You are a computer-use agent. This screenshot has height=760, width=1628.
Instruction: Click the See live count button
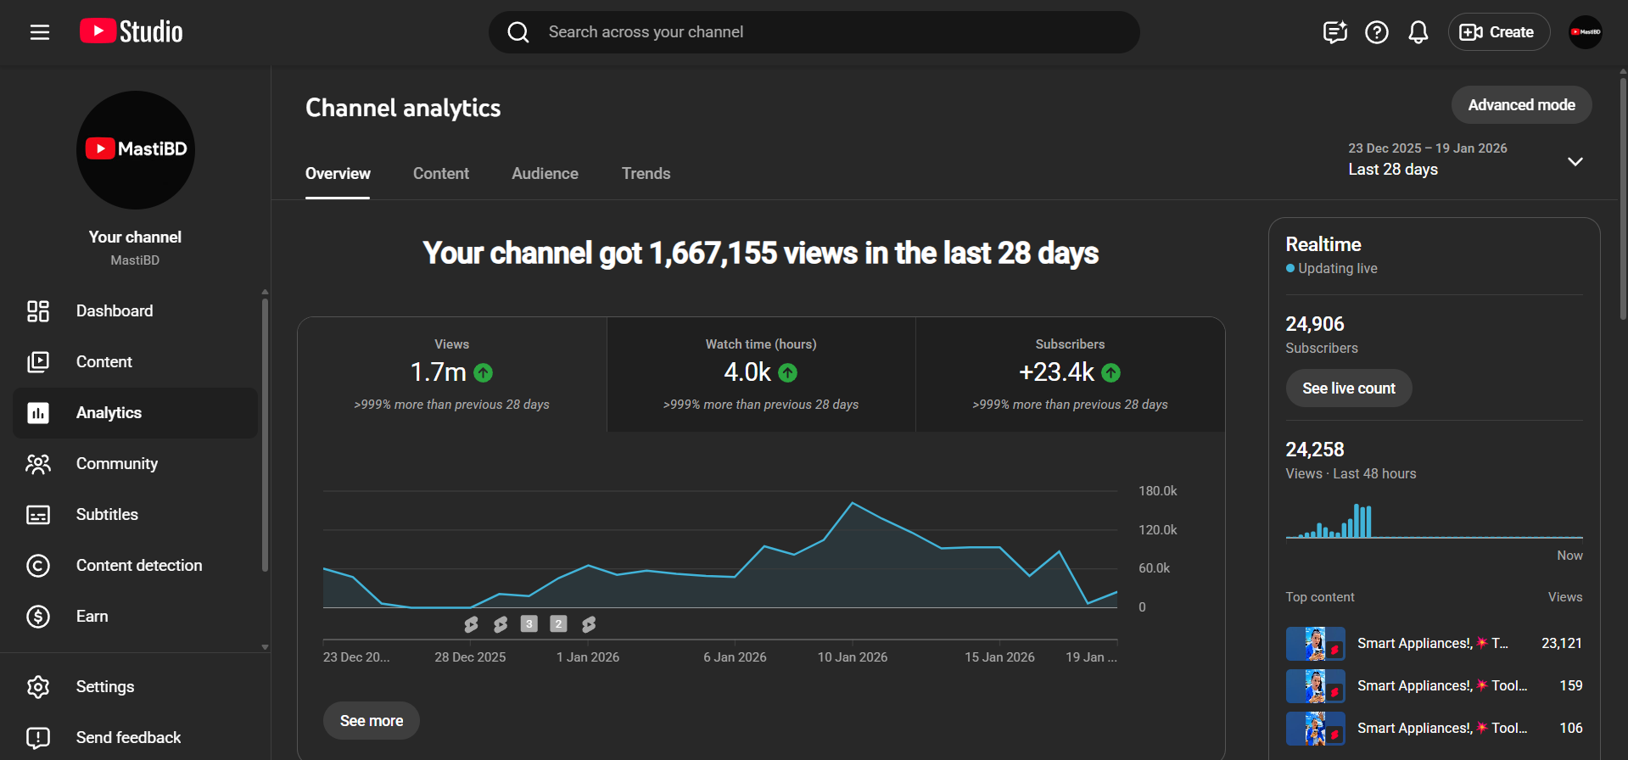[x=1348, y=388]
